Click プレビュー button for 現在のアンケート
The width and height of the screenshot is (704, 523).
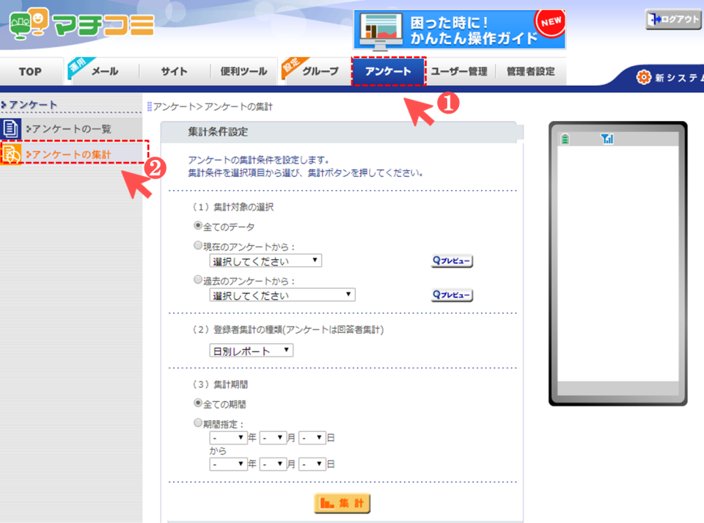[x=452, y=261]
